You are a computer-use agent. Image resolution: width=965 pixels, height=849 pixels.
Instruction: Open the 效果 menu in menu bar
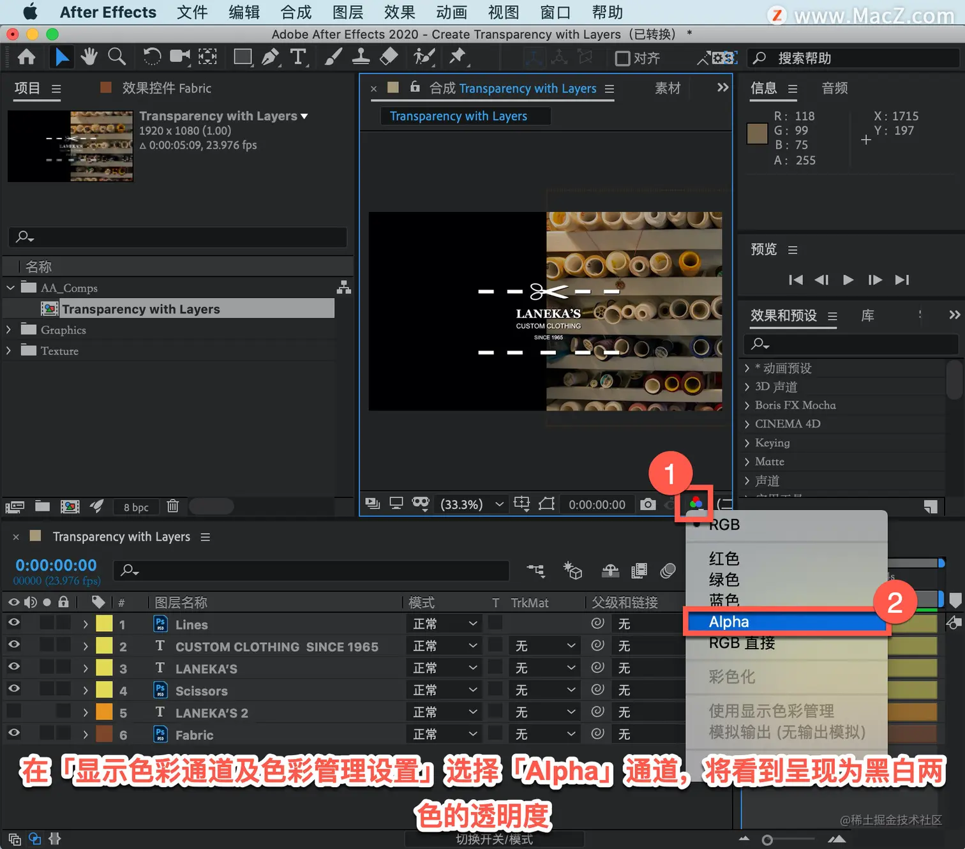[x=400, y=12]
